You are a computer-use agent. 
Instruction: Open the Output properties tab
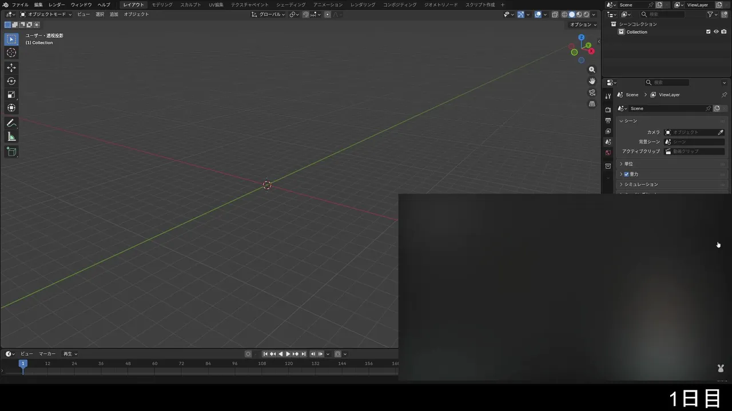[x=608, y=120]
